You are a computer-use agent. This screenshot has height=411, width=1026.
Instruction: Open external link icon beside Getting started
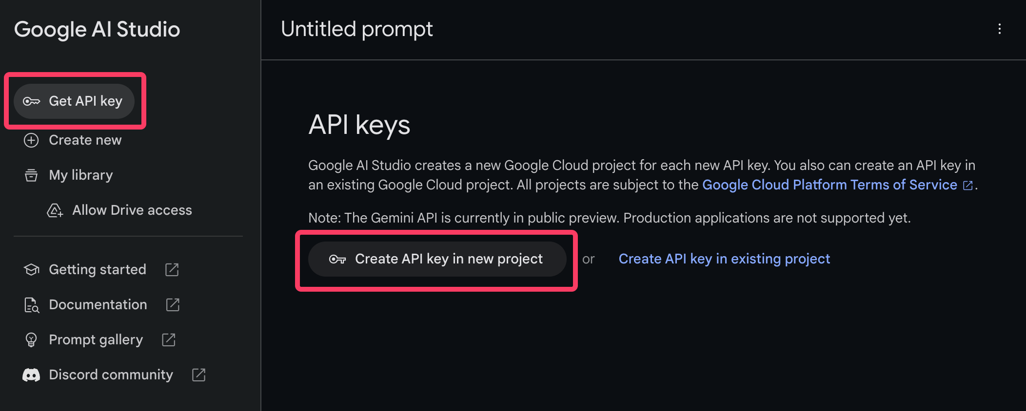(x=172, y=270)
